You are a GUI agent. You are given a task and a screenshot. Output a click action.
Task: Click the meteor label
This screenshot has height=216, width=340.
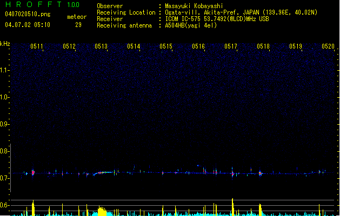click(x=77, y=17)
